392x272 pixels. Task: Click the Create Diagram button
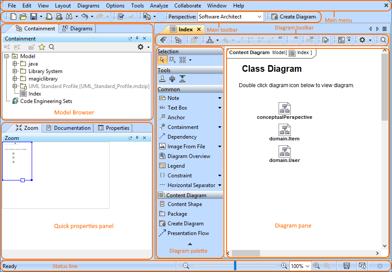293,16
